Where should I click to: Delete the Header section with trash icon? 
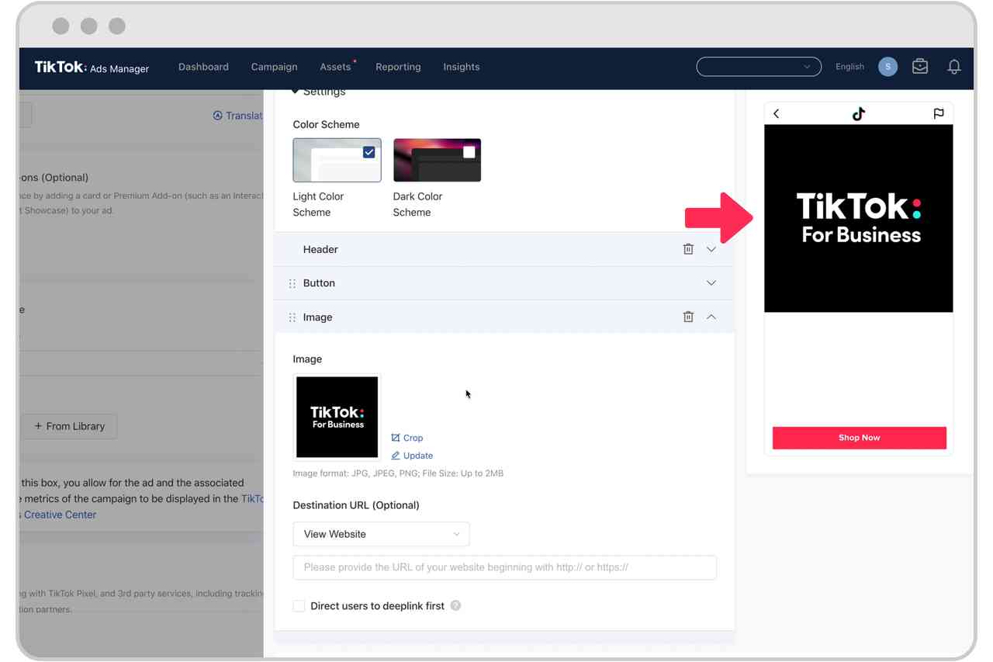(x=688, y=249)
